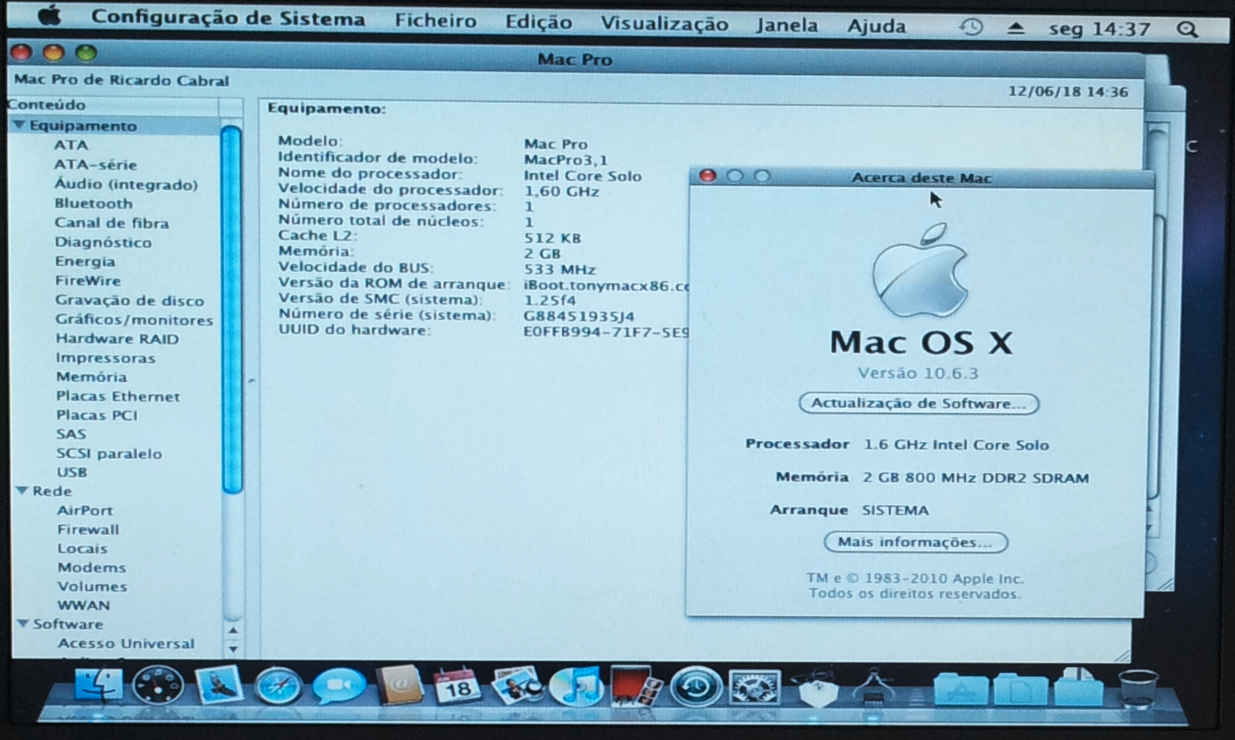Select FireWire in the sidebar
Viewport: 1235px width, 740px height.
[x=88, y=280]
